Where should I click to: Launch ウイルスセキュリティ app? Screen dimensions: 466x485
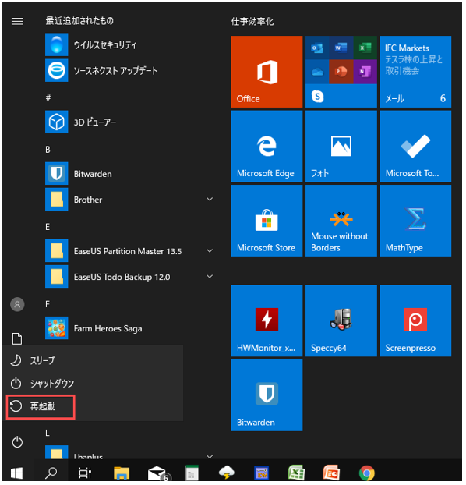[130, 45]
